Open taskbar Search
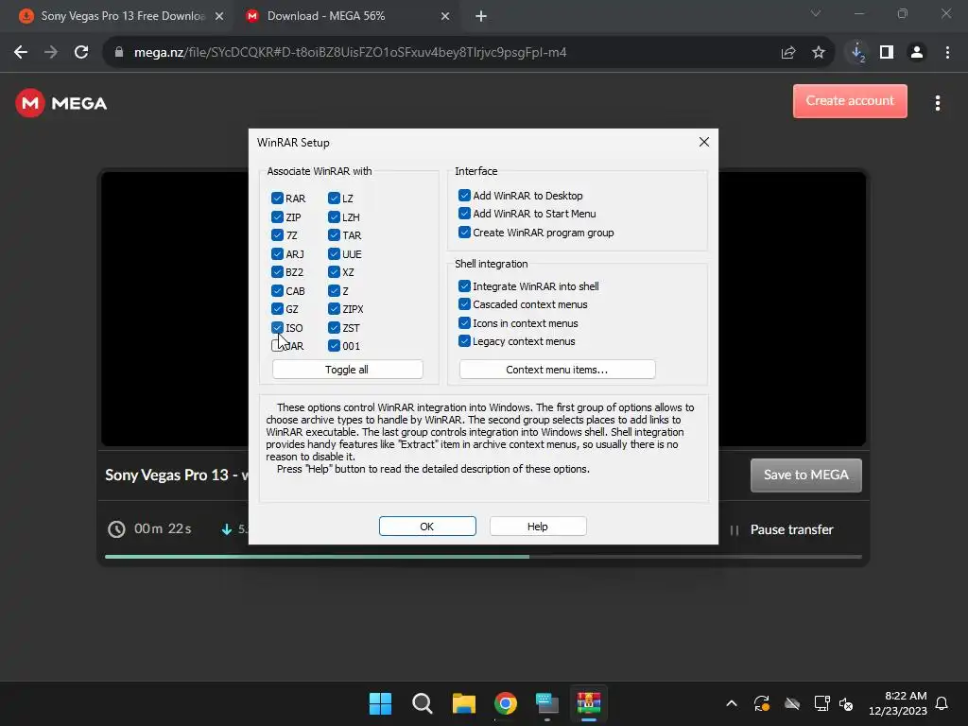The height and width of the screenshot is (726, 968). 423,703
